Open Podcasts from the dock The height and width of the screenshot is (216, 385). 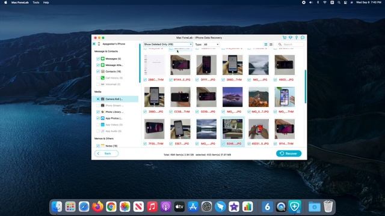(166, 206)
